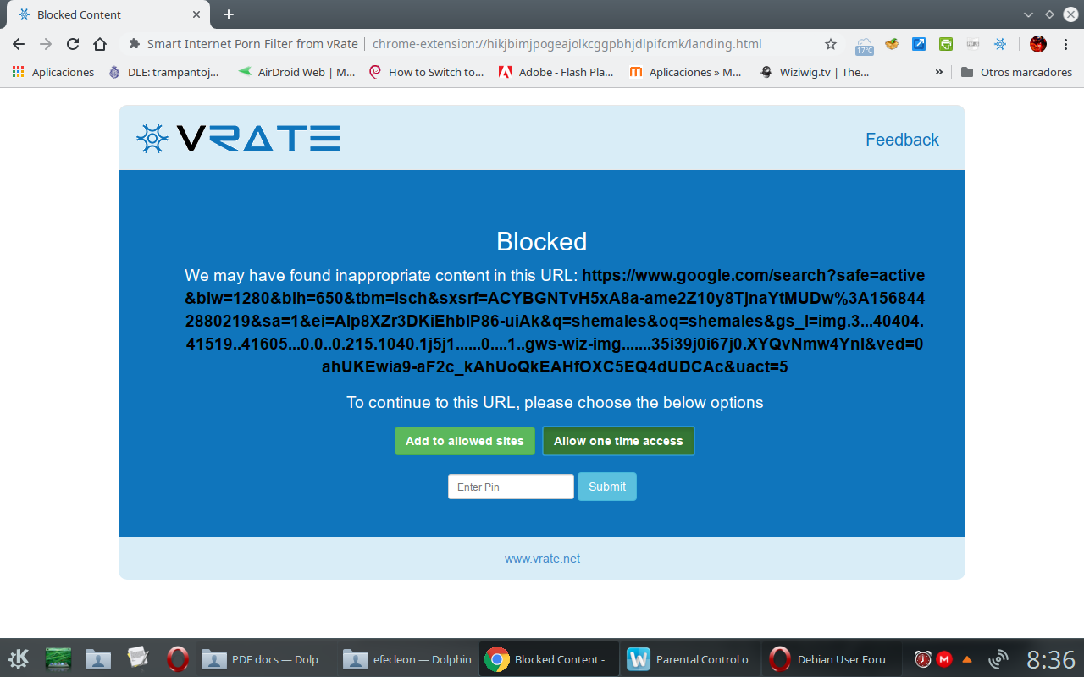Bookmark this page with the star icon
This screenshot has width=1084, height=677.
[831, 44]
